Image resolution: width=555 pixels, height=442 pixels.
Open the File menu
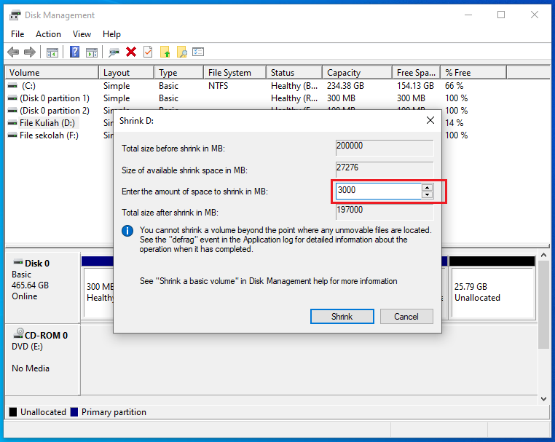click(x=17, y=34)
